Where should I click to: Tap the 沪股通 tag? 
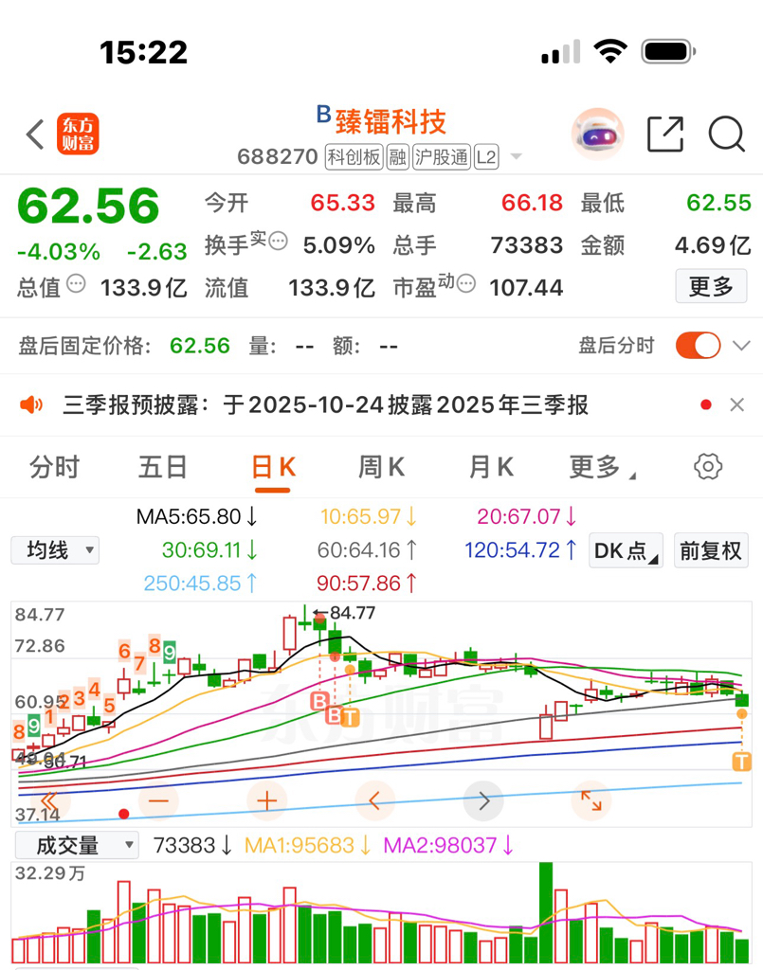[x=442, y=156]
